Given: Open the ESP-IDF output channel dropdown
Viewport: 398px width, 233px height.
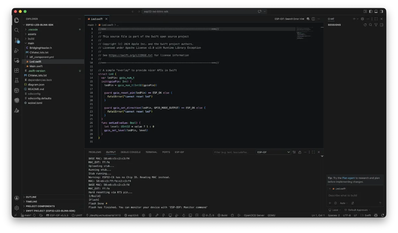Looking at the screenshot, I should click(x=273, y=152).
